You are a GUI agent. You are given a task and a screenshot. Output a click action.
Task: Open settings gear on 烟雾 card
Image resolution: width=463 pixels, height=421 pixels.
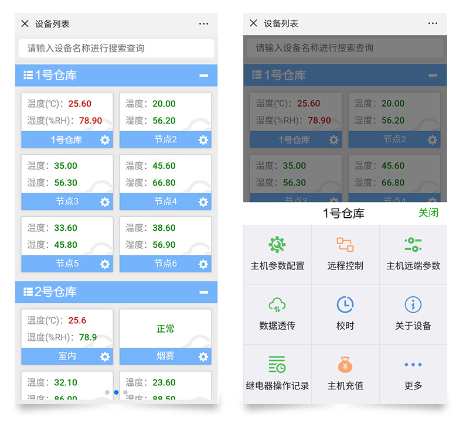pos(203,357)
